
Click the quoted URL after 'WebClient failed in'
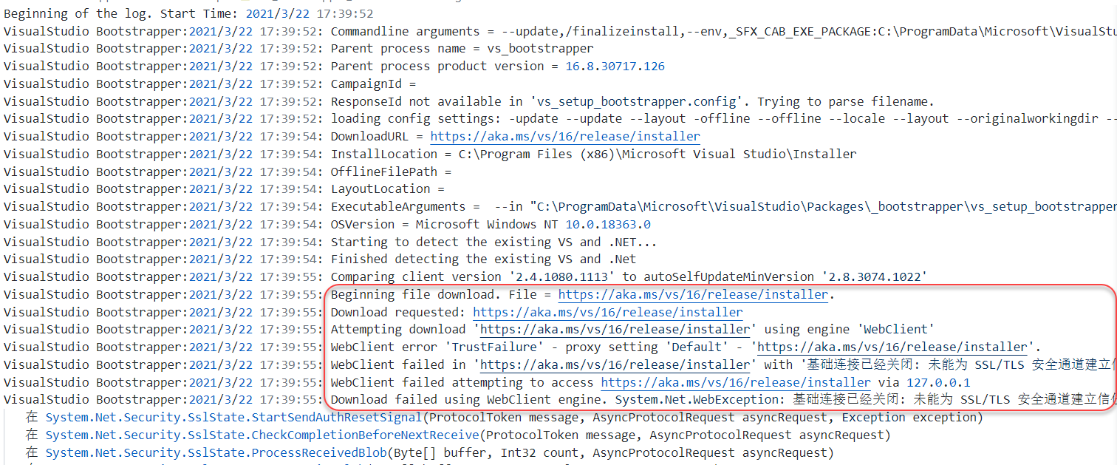[615, 364]
